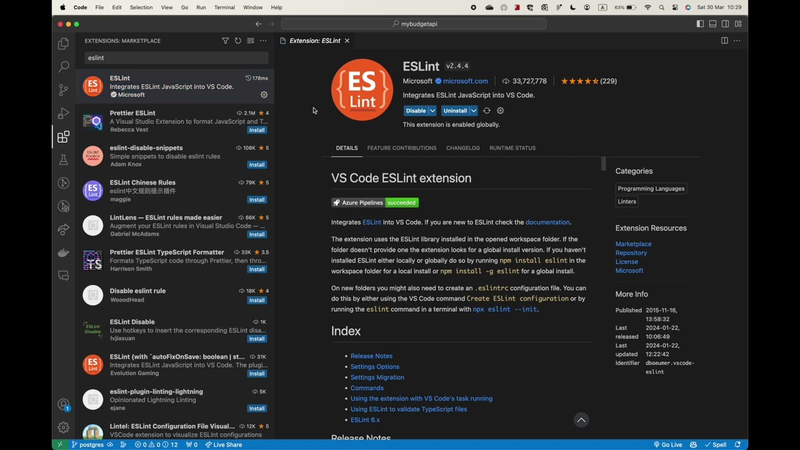Screen dimensions: 800x450
Task: Open the postgres branch status item
Action: pos(87,444)
